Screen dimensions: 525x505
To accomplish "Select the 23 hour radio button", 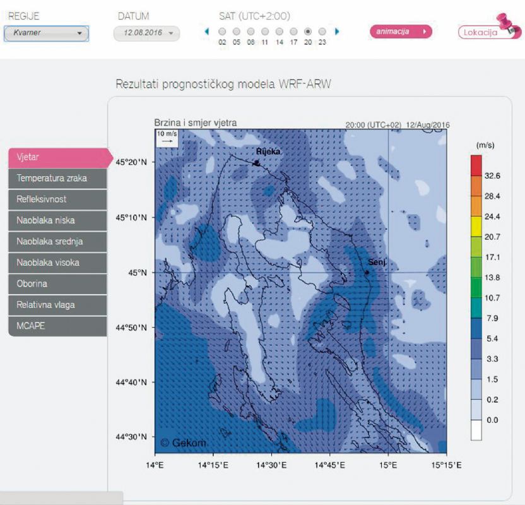I will click(x=322, y=31).
